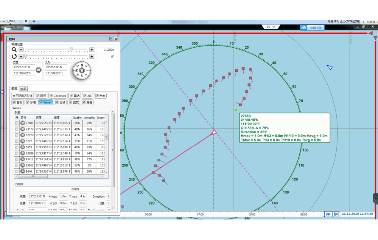378x240 pixels.
Task: Uncheck the Collectors layer
Action: point(51,96)
